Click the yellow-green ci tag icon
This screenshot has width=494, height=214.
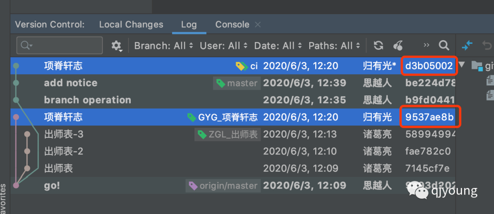coord(242,66)
